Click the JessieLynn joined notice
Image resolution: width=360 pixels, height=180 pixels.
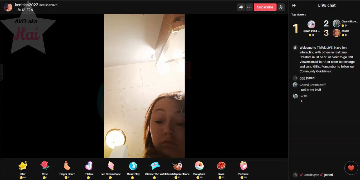(316, 175)
